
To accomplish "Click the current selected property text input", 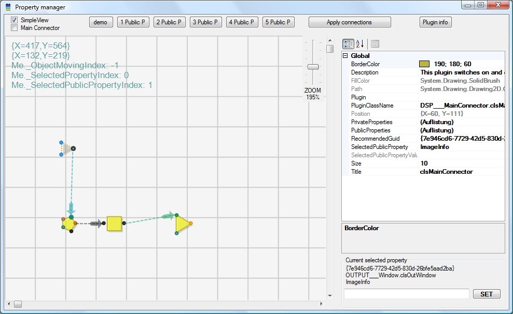I will [x=407, y=294].
